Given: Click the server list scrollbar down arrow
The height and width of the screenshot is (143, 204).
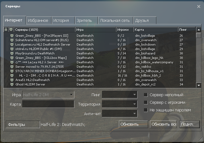Looking at the screenshot, I should [x=198, y=85].
